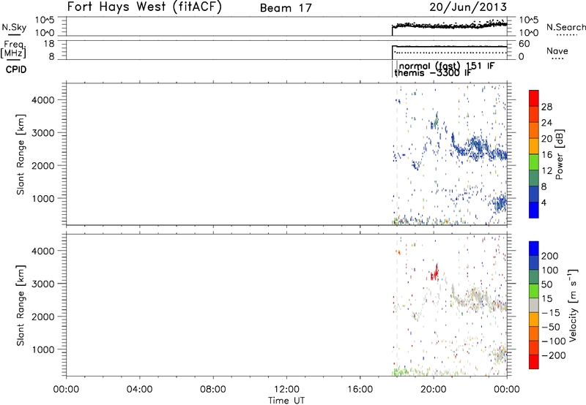Click 'Slant Range [km]' label of power panel
The image size is (586, 405).
(21, 154)
